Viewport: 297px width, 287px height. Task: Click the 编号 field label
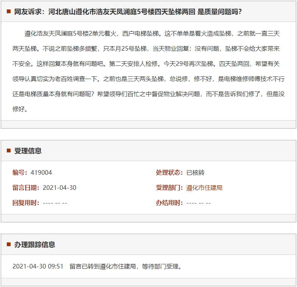pos(20,172)
